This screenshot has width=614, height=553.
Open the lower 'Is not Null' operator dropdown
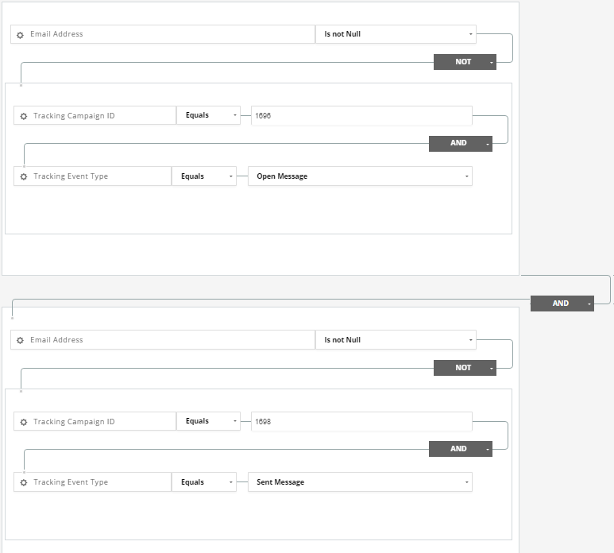coord(396,340)
